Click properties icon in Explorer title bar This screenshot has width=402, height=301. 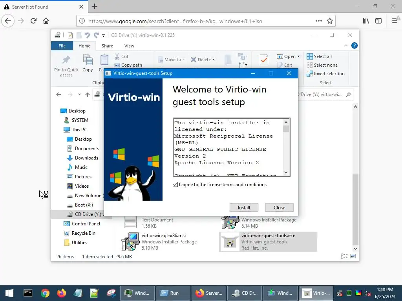(x=70, y=35)
